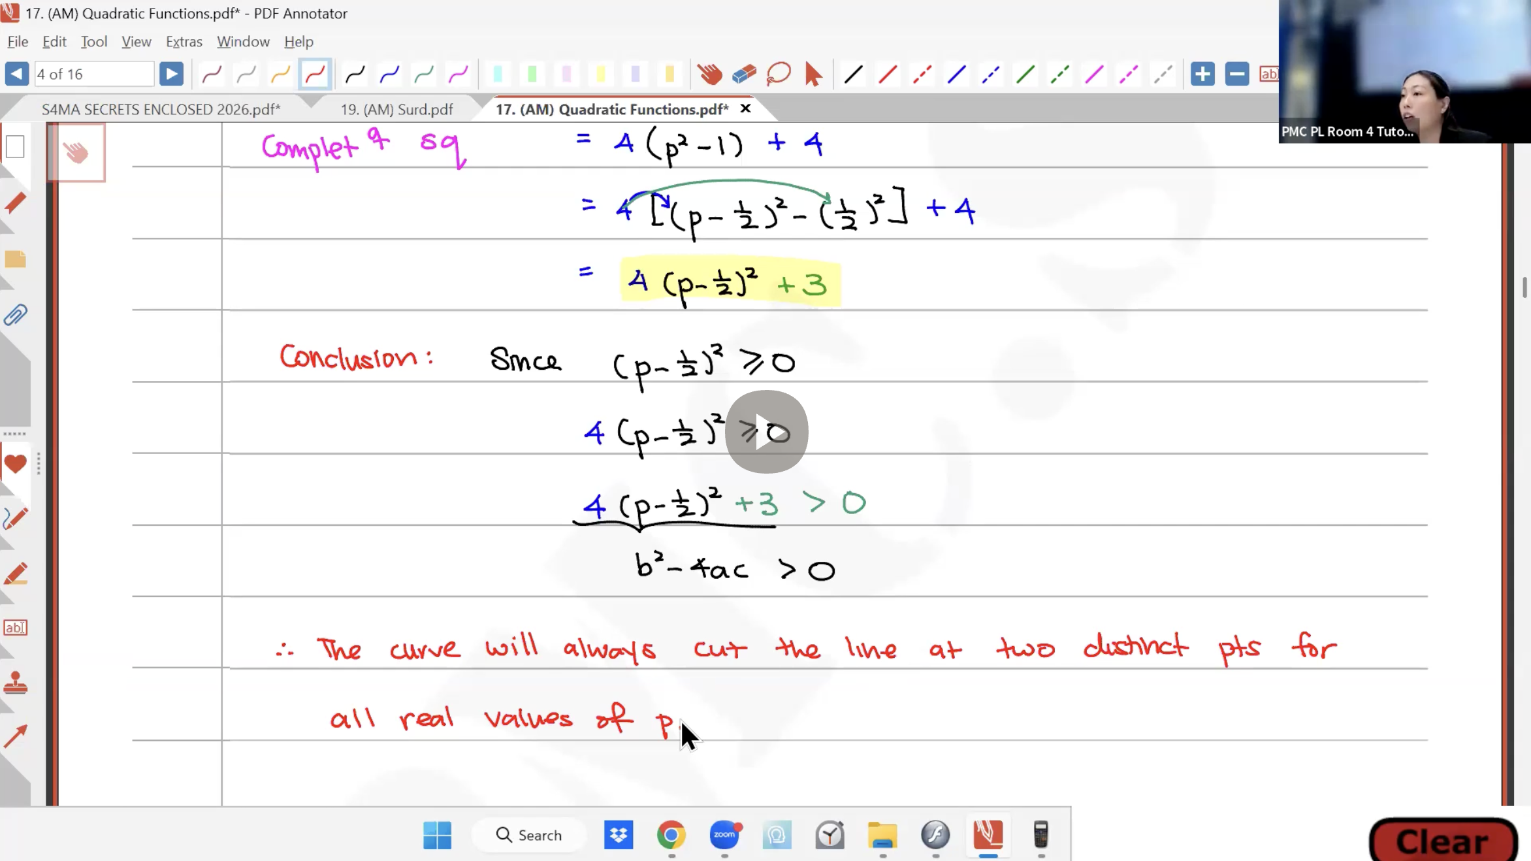
Task: Open Windows Start menu
Action: pyautogui.click(x=437, y=835)
